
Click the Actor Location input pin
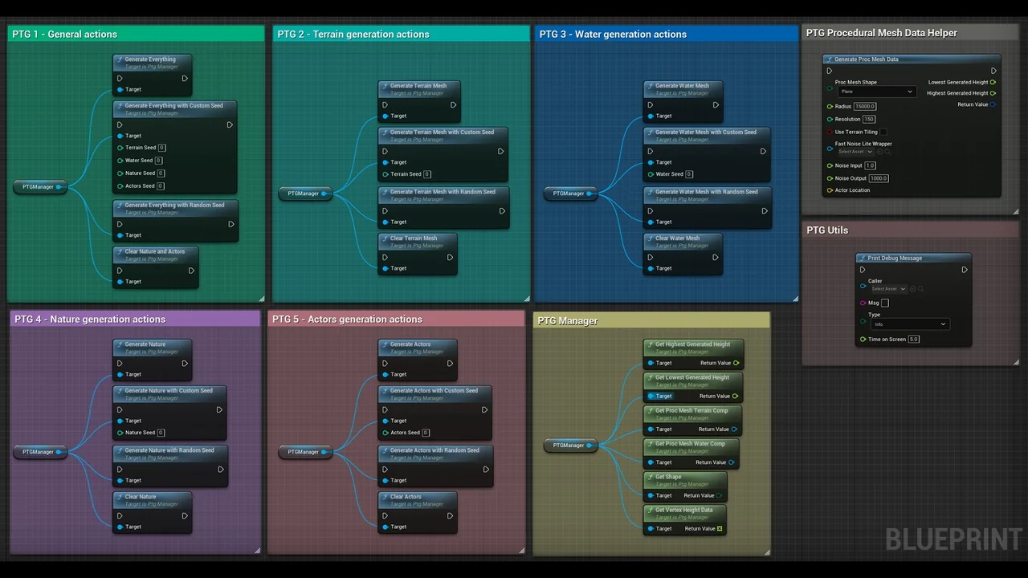coord(830,190)
